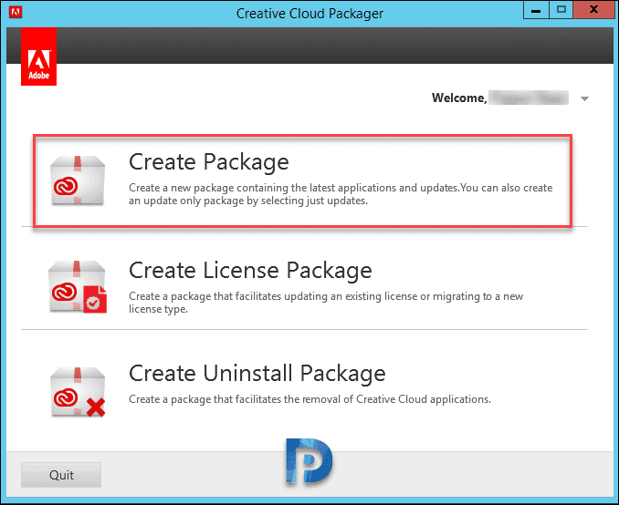619x505 pixels.
Task: Click the blurred user name beside Welcome
Action: point(529,98)
